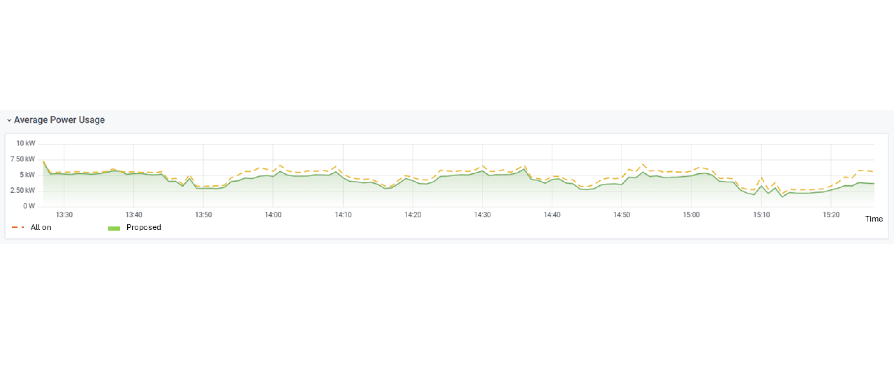The width and height of the screenshot is (894, 369).
Task: Click the 14:30 time axis tick
Action: tap(483, 215)
